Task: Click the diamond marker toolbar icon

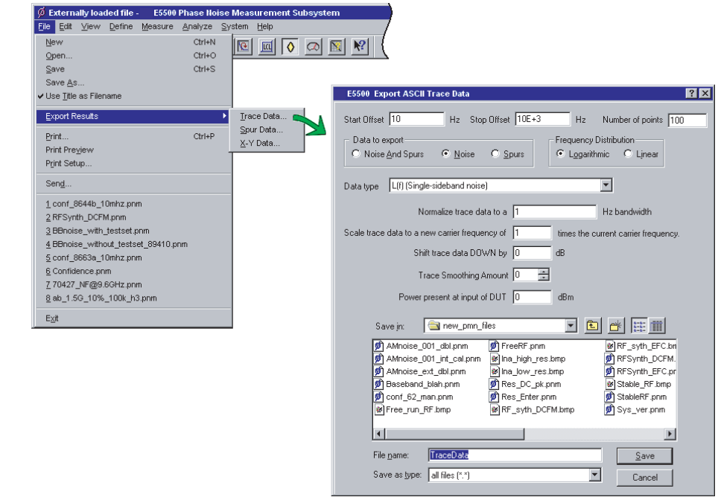Action: coord(290,46)
